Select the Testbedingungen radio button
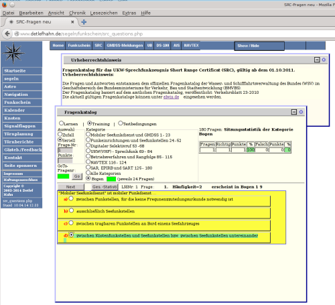Image resolution: width=335 pixels, height=305 pixels. [121, 123]
